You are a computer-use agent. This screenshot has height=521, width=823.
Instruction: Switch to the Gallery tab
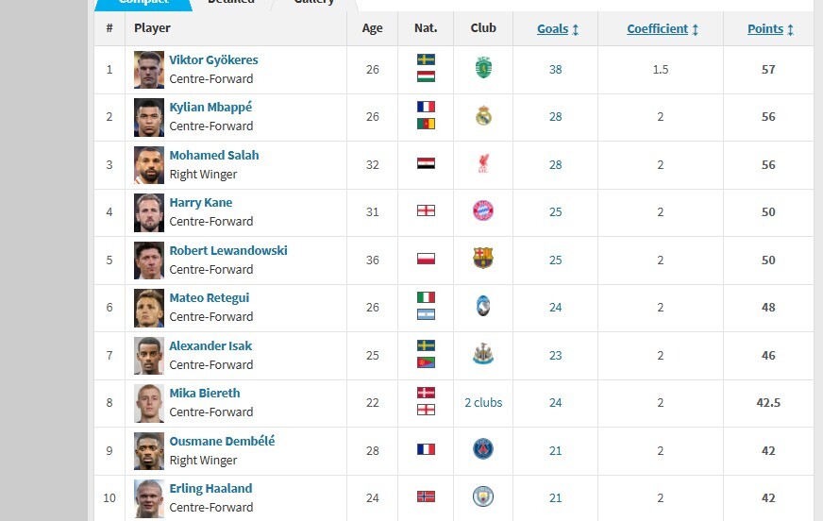point(314,3)
